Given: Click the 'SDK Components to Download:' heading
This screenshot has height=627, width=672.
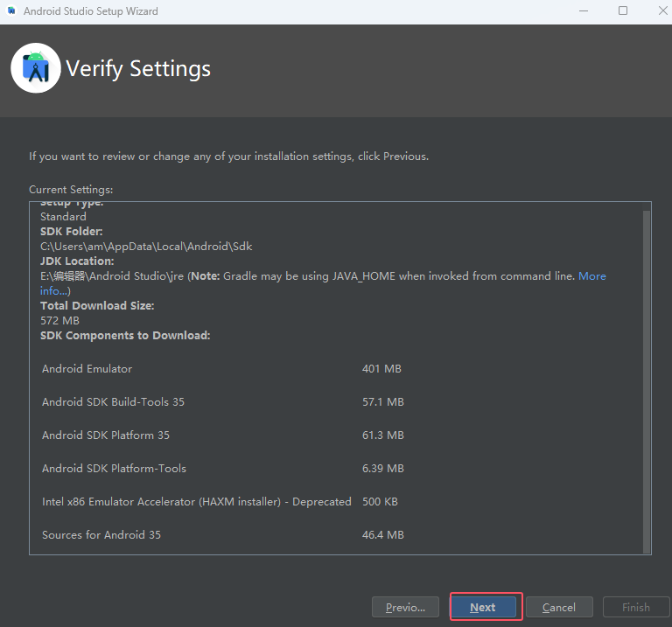Looking at the screenshot, I should click(x=125, y=336).
